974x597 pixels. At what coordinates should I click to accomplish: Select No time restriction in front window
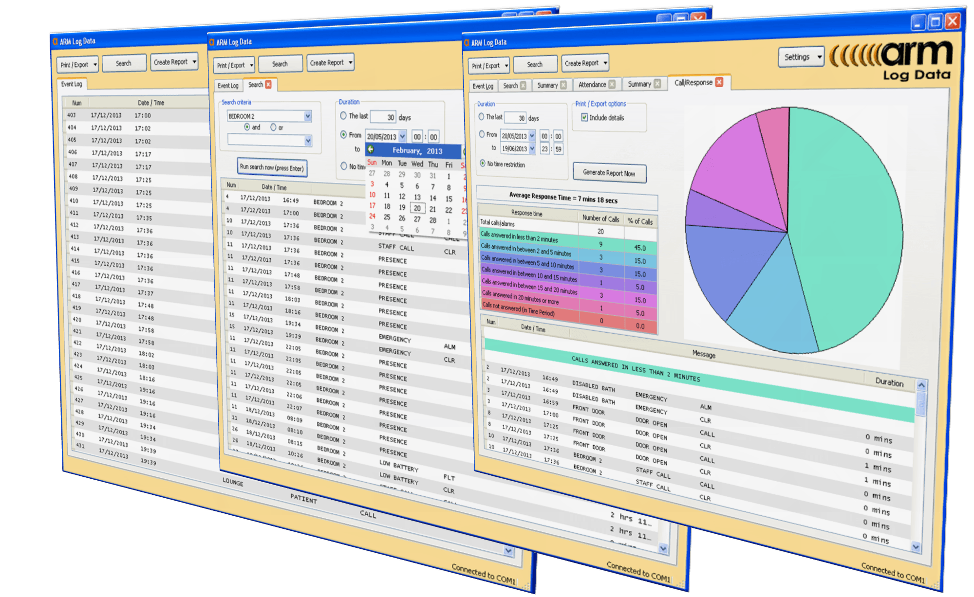tap(483, 163)
